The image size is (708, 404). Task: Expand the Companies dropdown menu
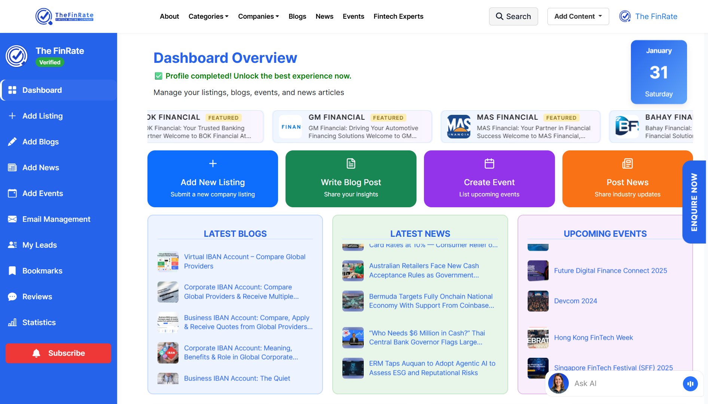coord(258,16)
